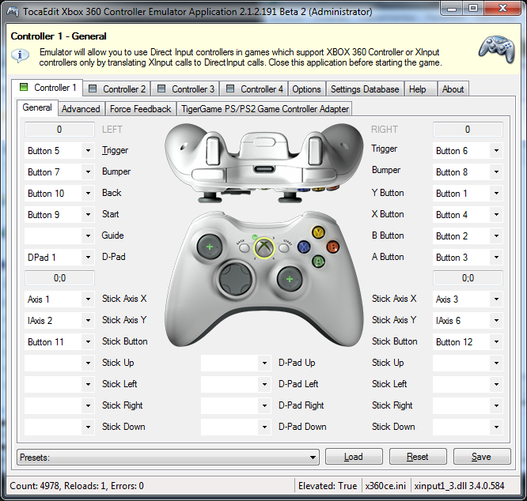The image size is (527, 501).
Task: Open the About tab
Action: [453, 89]
